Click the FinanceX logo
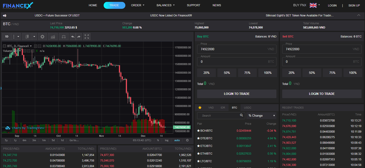Screen dimensions: 365x168 point(18,5)
